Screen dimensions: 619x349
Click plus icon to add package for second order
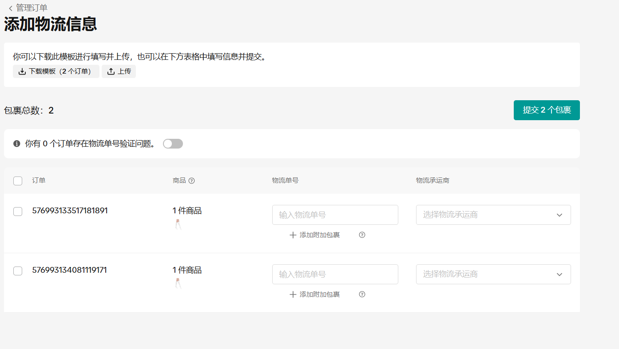[x=293, y=294]
